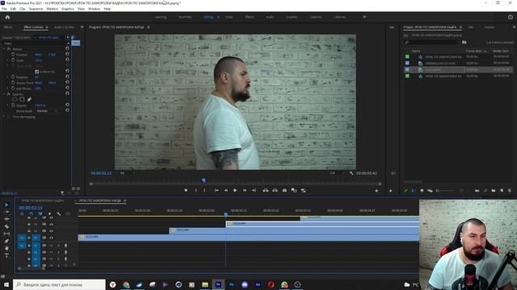
Task: Sort Project items by Frame Rate column
Action: [x=474, y=51]
